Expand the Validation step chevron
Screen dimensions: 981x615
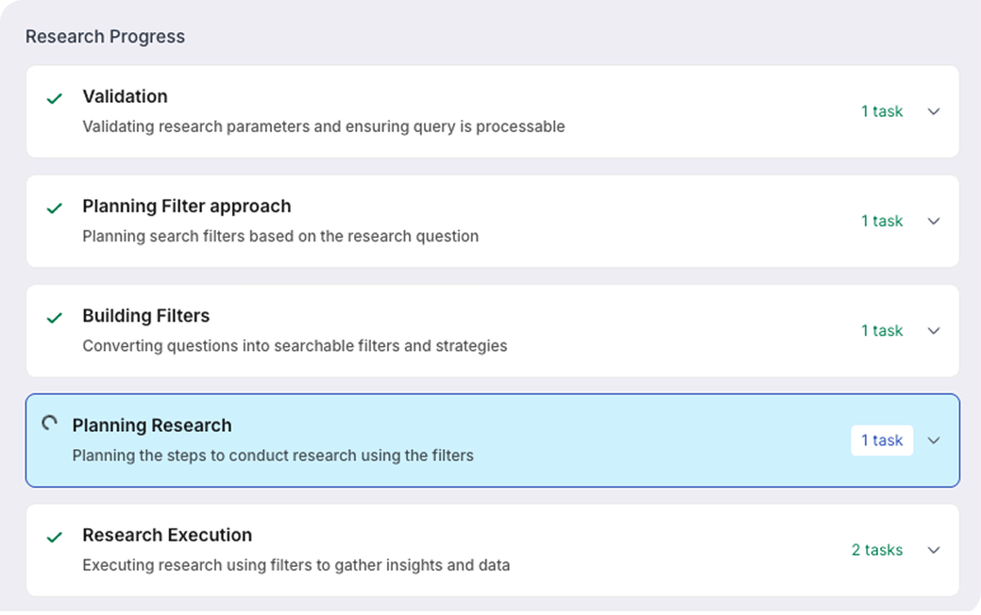(934, 111)
